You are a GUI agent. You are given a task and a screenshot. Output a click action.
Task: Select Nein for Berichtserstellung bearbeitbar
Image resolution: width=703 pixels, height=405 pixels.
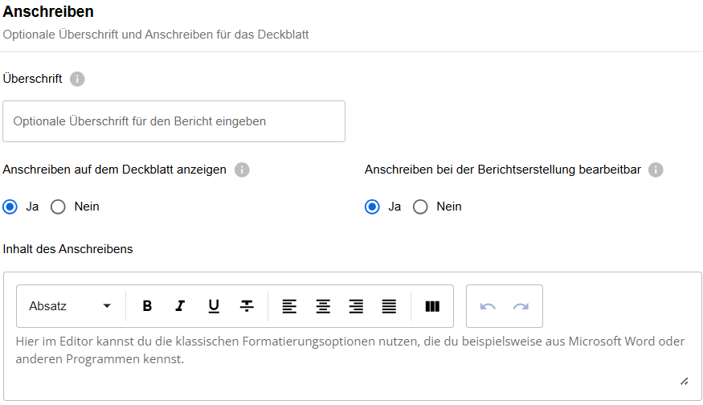[420, 207]
